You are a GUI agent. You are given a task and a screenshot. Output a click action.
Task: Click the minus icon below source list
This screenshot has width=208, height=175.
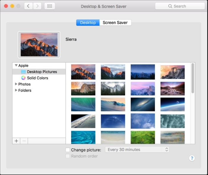tap(24, 141)
